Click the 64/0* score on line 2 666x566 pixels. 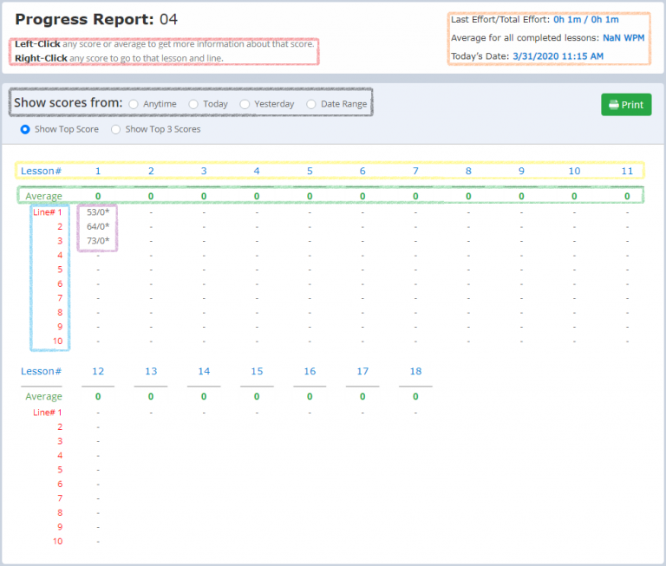(x=98, y=226)
